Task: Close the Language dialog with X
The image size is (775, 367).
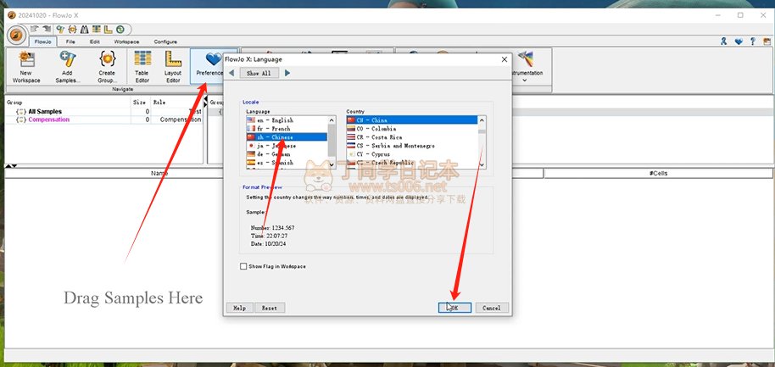Action: 505,59
